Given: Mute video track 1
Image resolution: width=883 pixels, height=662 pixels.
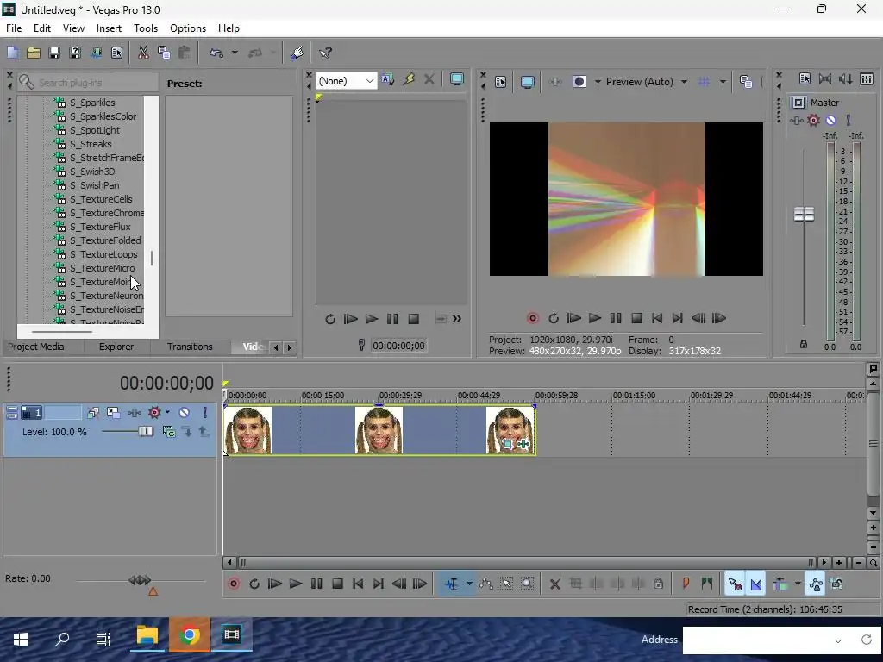Looking at the screenshot, I should point(185,413).
